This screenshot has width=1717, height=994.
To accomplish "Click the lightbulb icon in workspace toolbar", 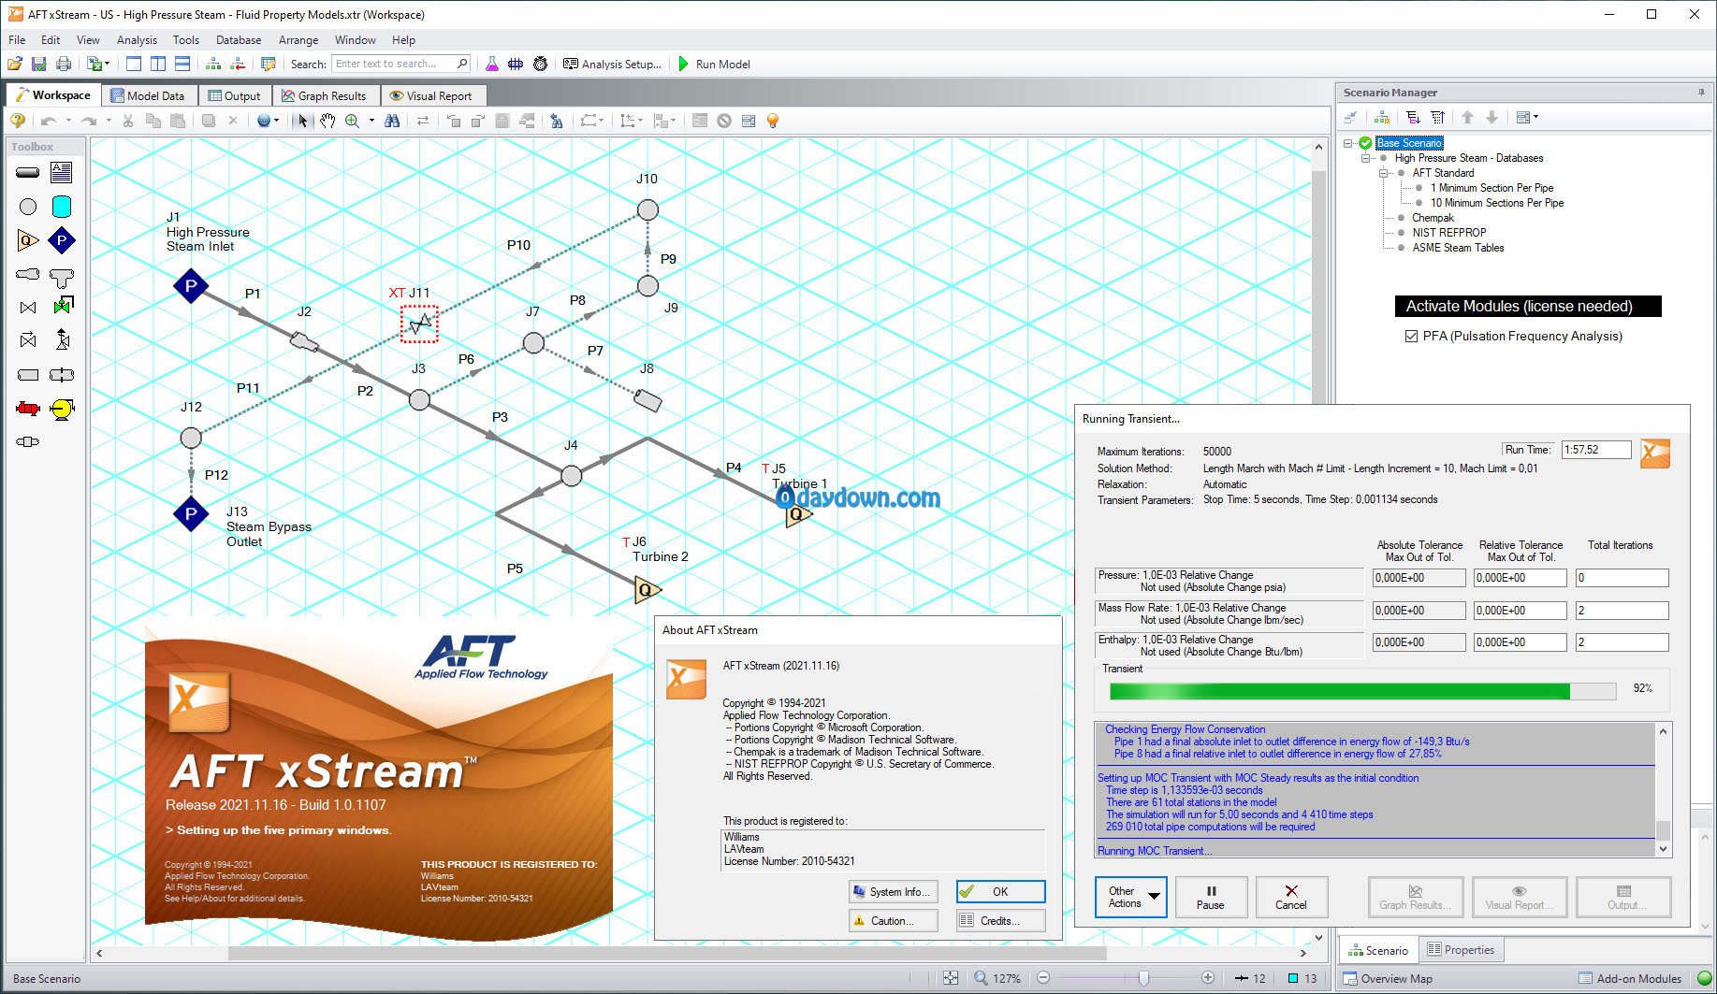I will coord(773,121).
